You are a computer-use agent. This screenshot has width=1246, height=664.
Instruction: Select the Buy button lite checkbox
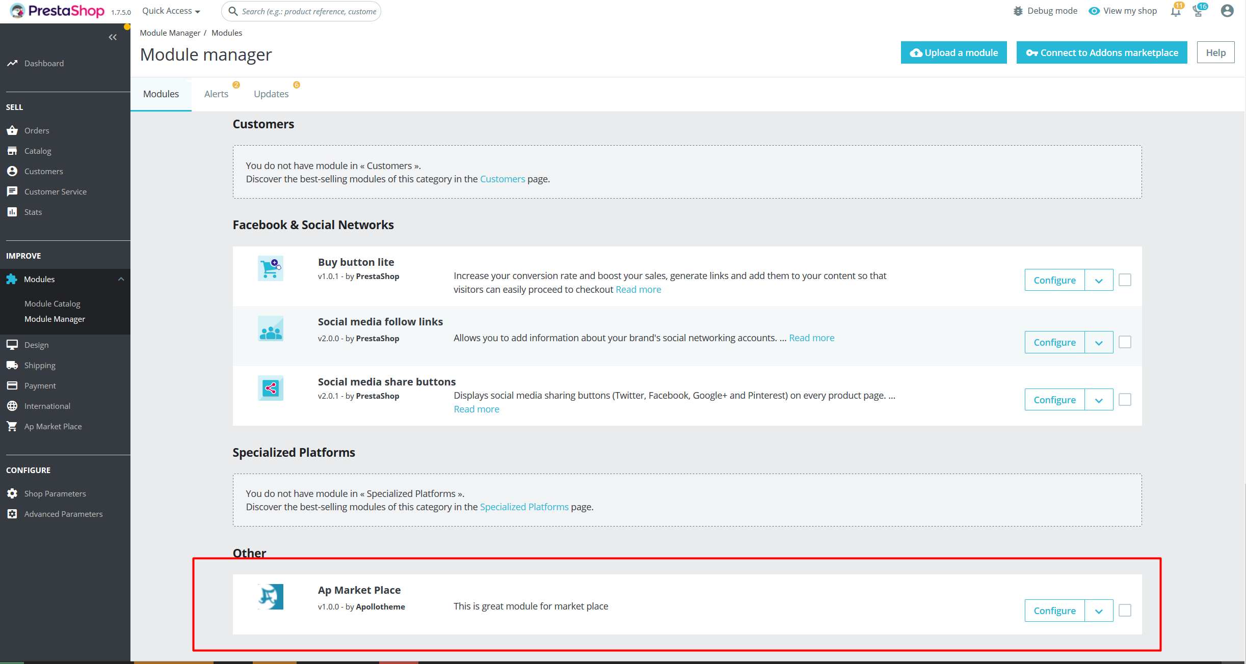1125,280
